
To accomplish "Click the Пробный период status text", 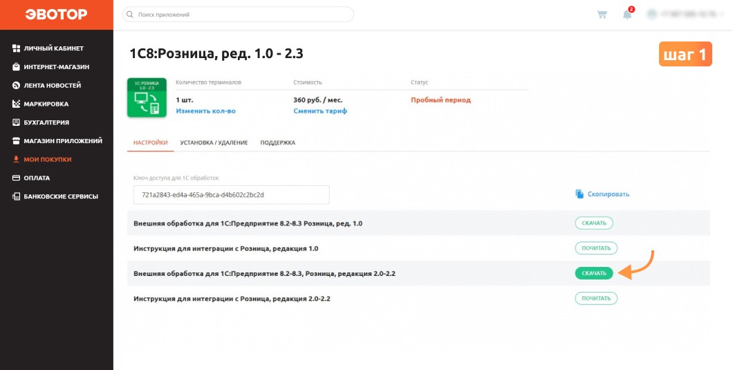I will pos(440,100).
